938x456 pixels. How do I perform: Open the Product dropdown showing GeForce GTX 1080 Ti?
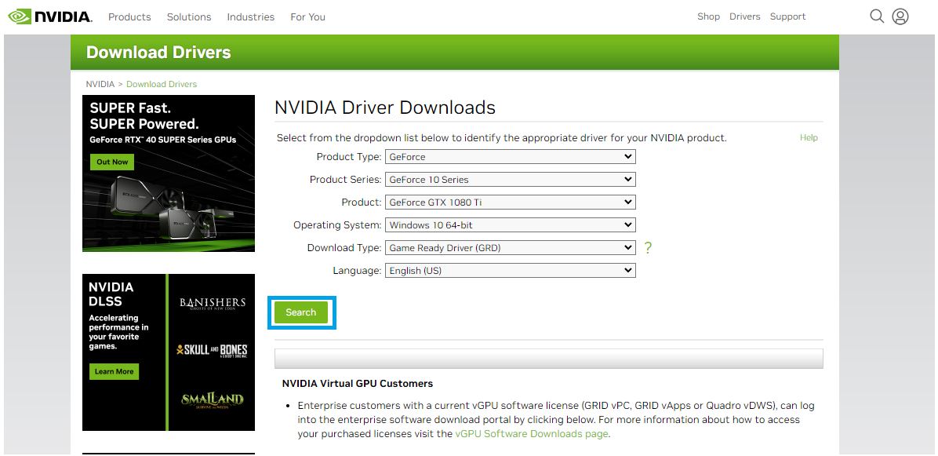(510, 202)
